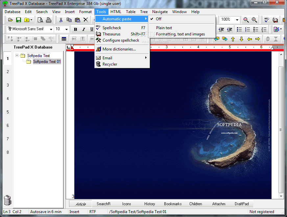Screen dimensions: 287x217
Task: Select sidebar tab number 5
Action: (8, 112)
